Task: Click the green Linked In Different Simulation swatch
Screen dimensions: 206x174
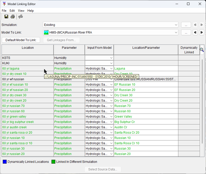Action: (53, 162)
